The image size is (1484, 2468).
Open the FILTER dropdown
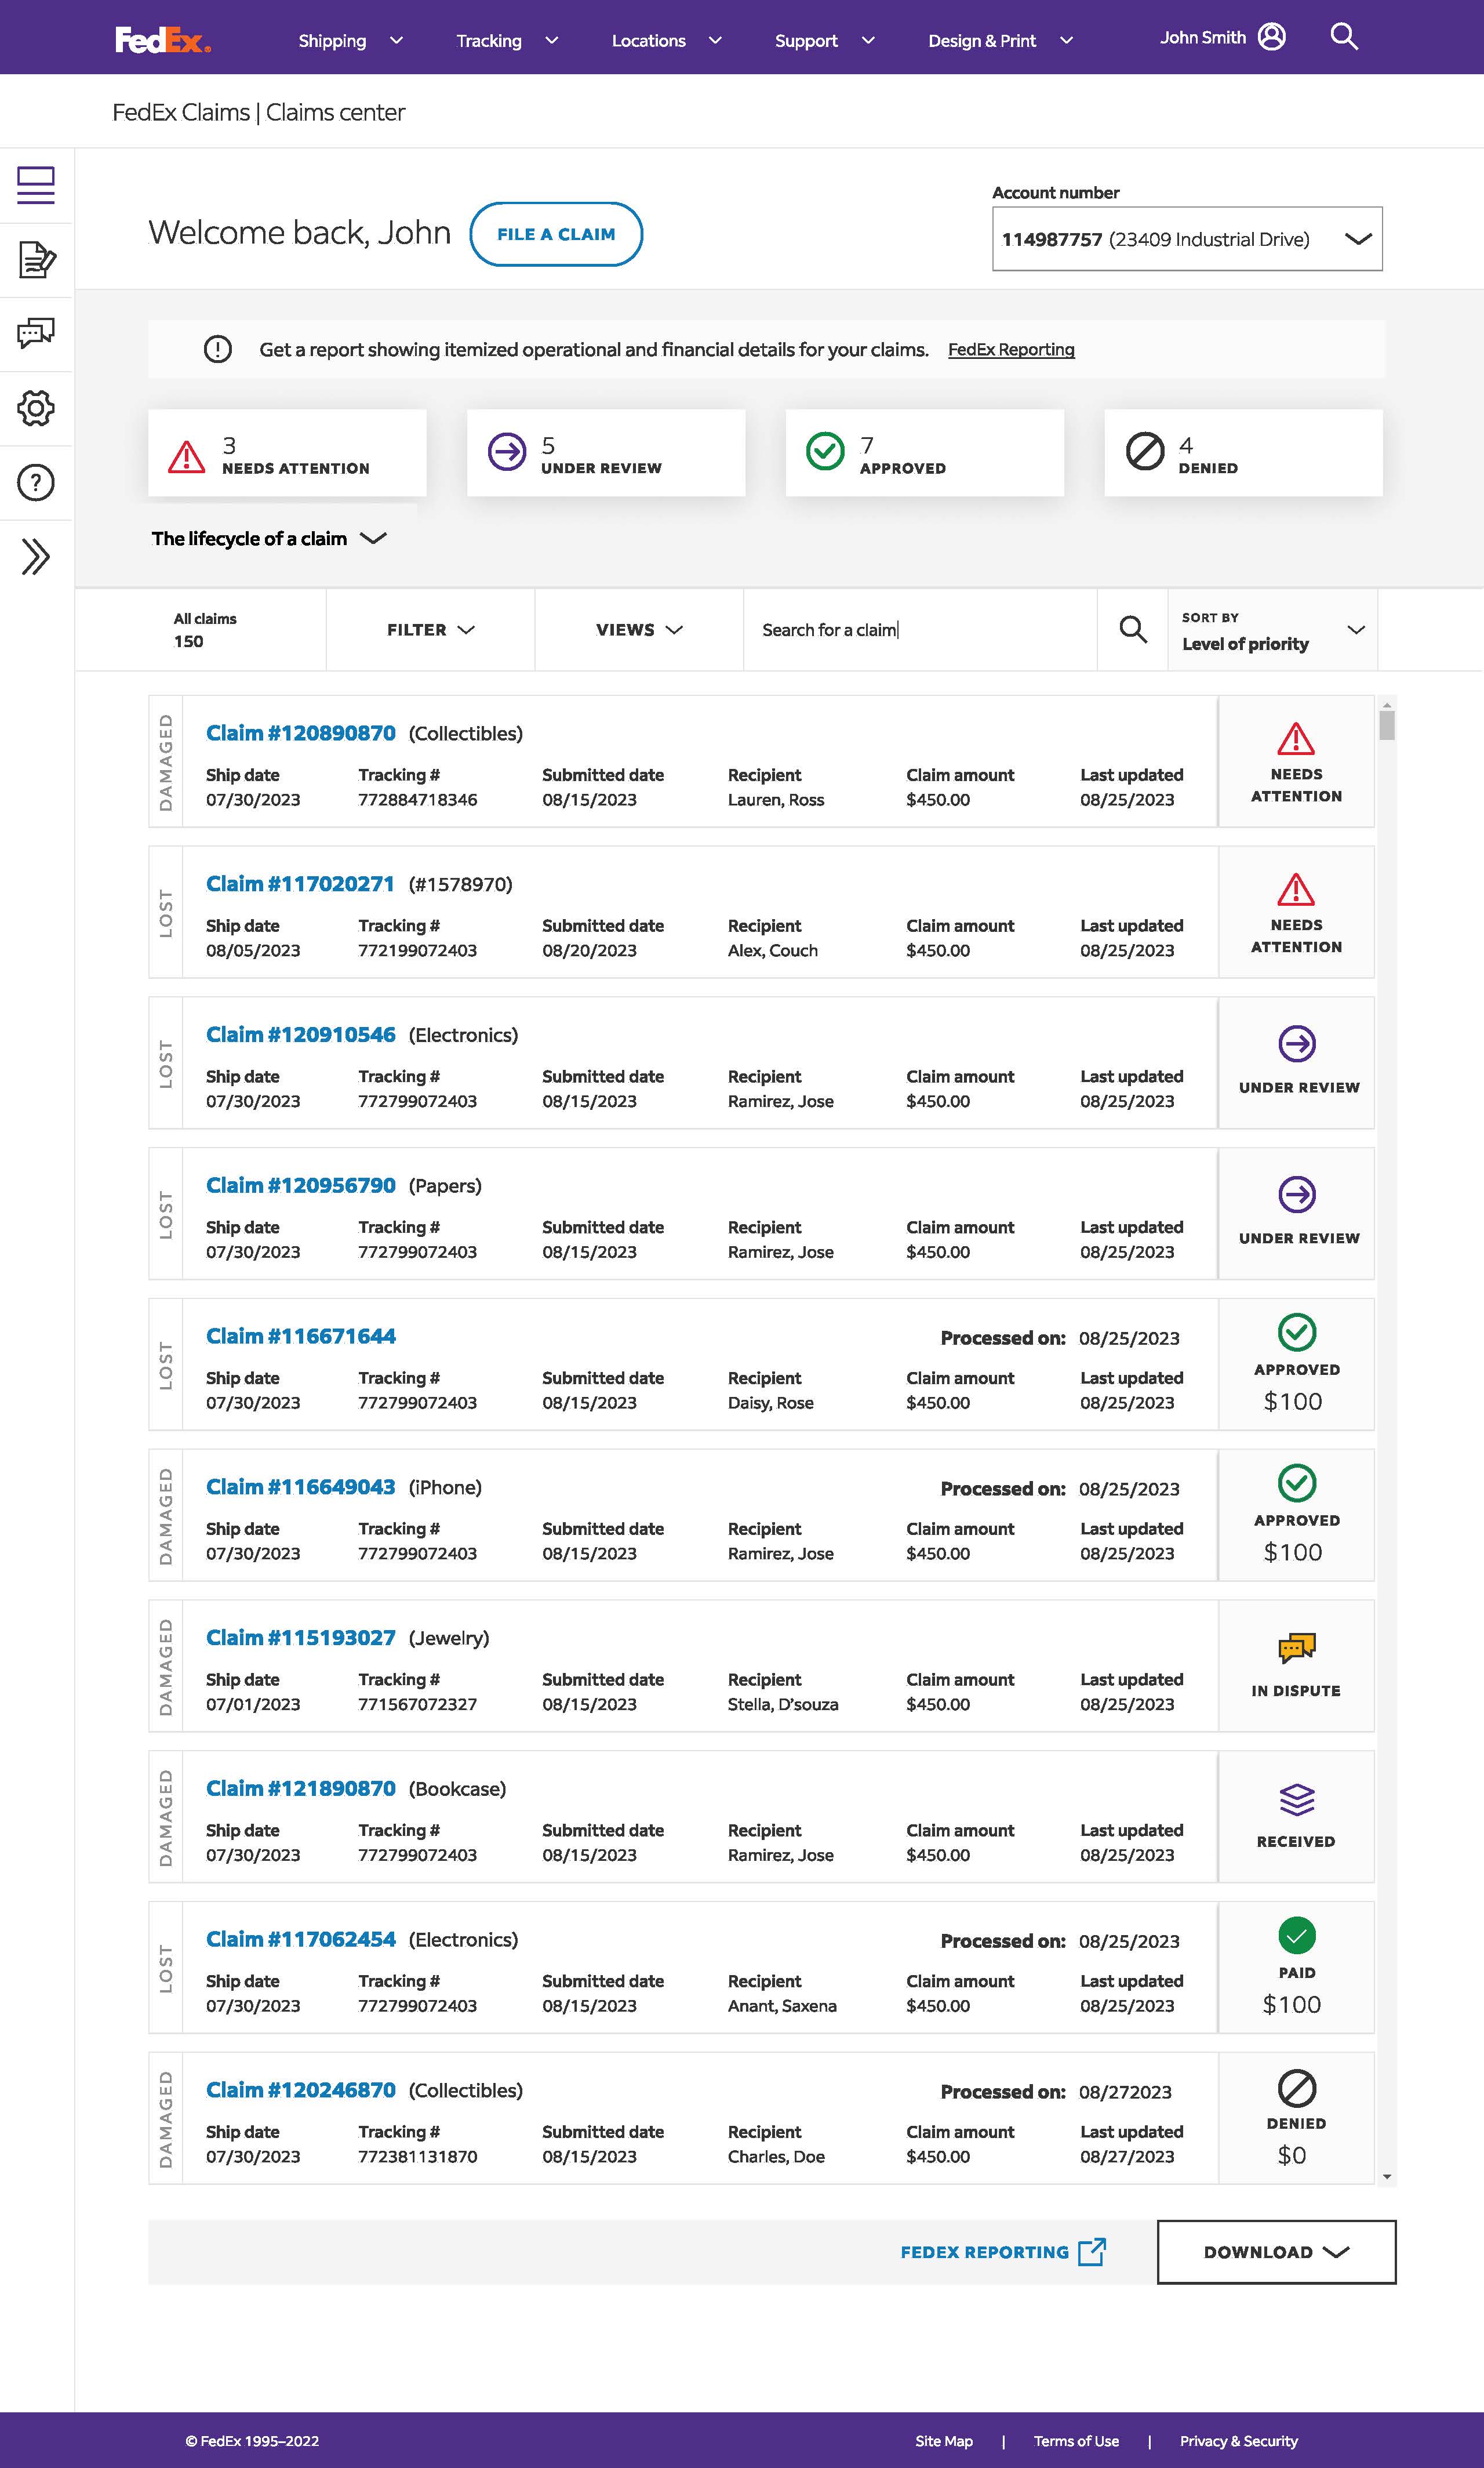click(430, 629)
